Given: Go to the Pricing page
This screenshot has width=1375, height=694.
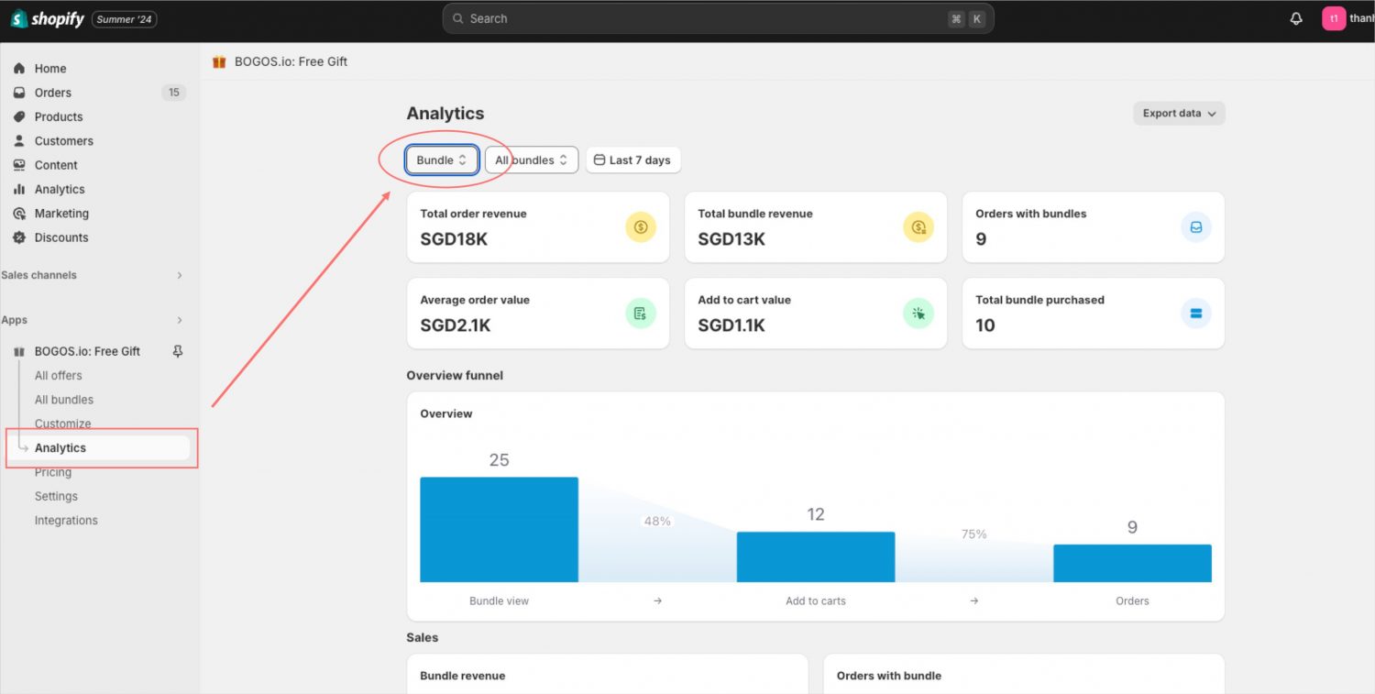Looking at the screenshot, I should click(x=53, y=471).
